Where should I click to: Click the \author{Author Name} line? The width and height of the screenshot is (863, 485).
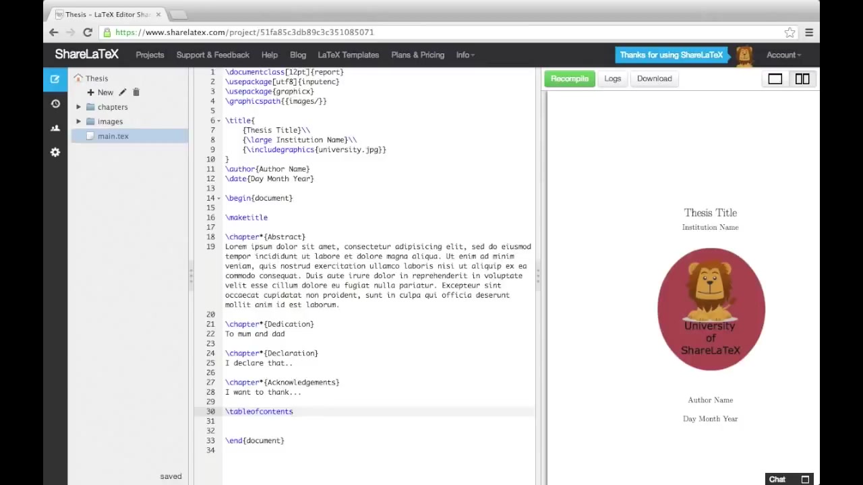click(x=268, y=169)
